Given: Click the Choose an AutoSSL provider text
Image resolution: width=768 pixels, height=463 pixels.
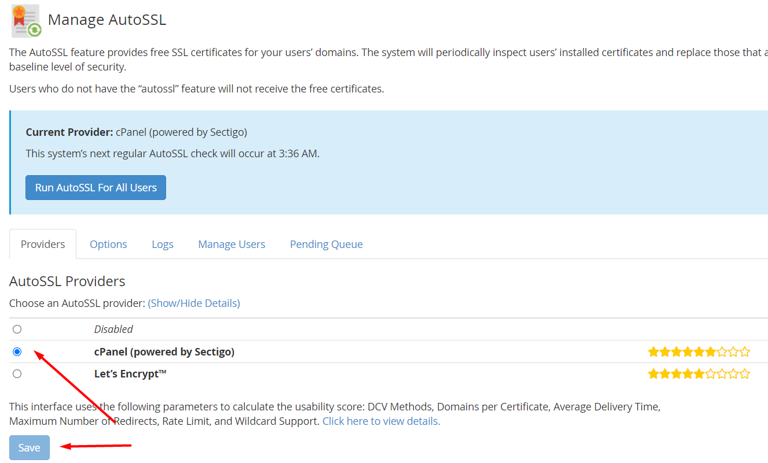Looking at the screenshot, I should click(77, 303).
